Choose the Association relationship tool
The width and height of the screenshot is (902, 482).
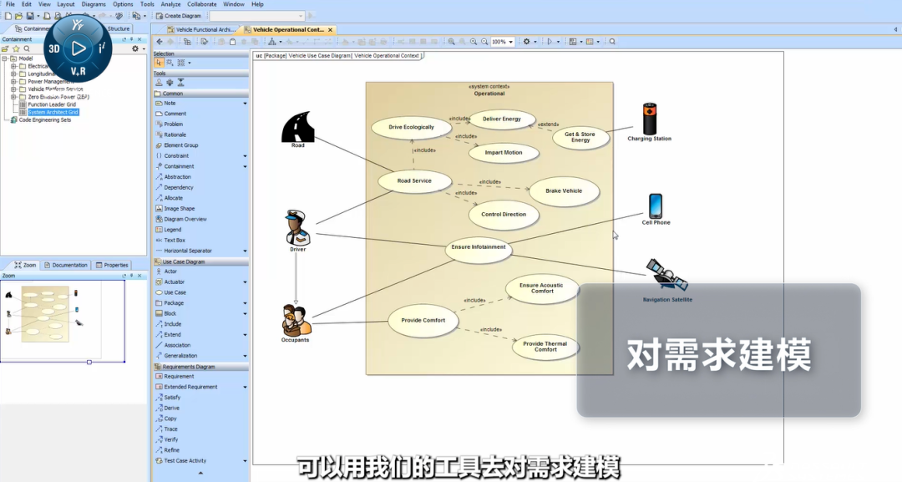177,345
